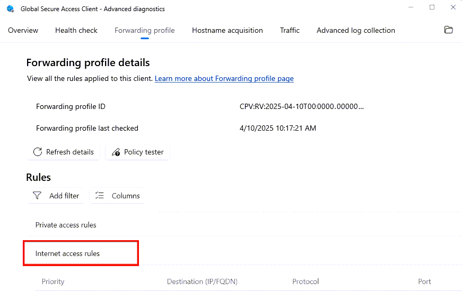462x292 pixels.
Task: Switch to Advanced log collection tab
Action: (x=356, y=31)
